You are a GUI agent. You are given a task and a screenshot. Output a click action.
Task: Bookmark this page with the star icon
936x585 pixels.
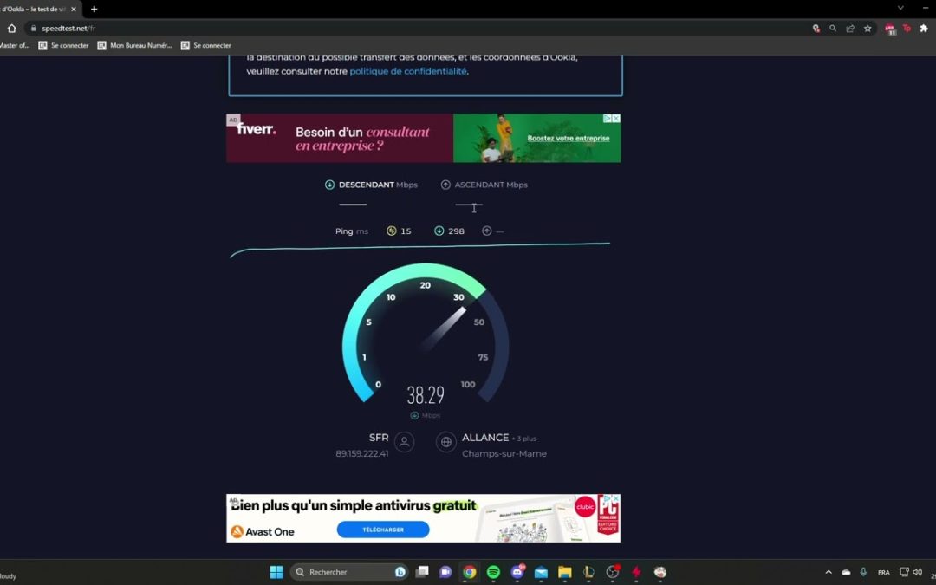click(868, 28)
